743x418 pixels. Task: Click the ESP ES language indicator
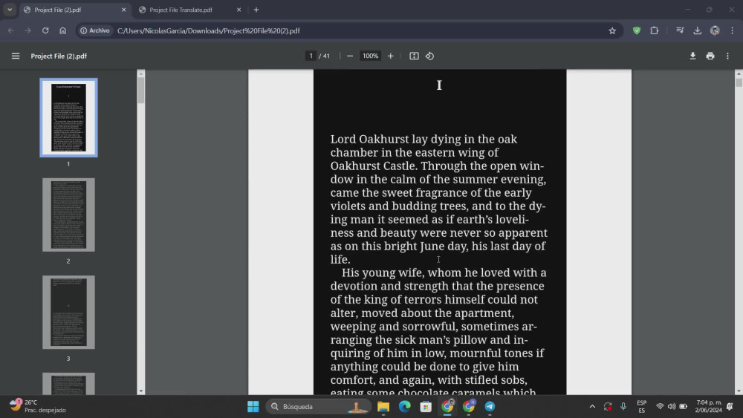[642, 407]
